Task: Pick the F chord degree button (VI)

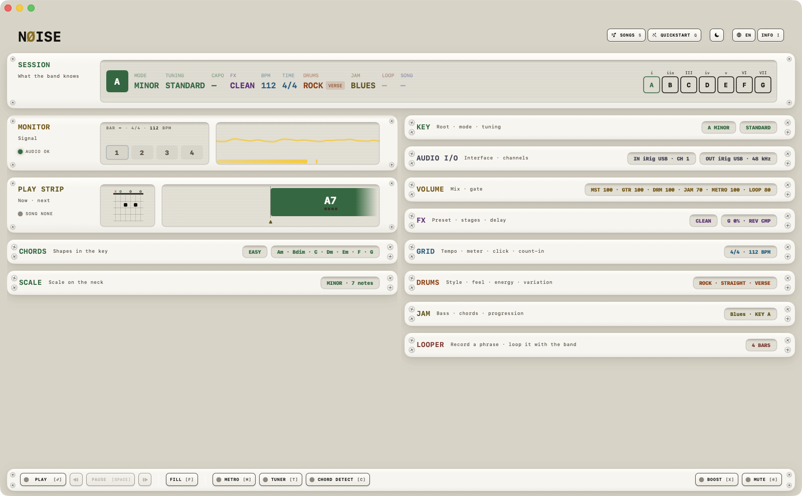Action: point(744,85)
